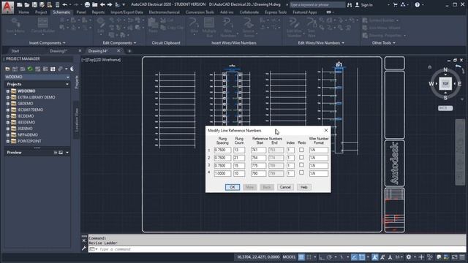This screenshot has width=468, height=263.
Task: Click the Multiple Bus ribbon button
Action: coord(209,27)
